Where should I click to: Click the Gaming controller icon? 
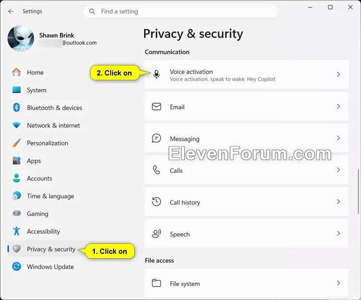point(16,213)
